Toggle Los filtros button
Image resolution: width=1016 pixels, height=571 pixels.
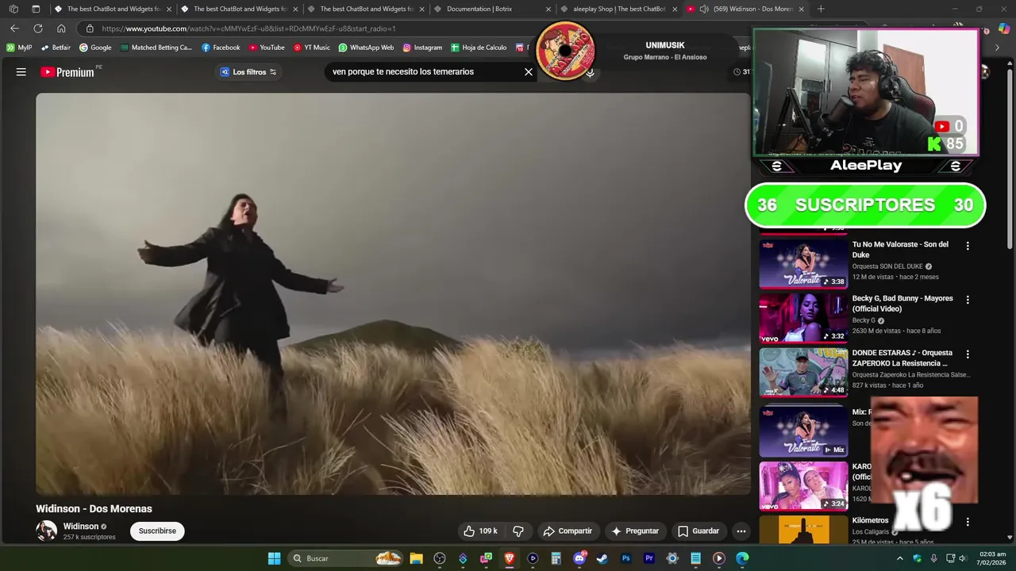[248, 72]
